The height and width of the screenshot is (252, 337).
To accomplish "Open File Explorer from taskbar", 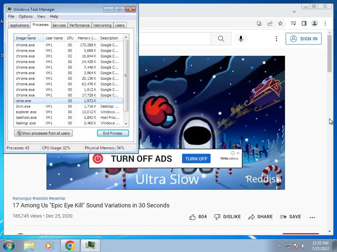I will click(29, 245).
